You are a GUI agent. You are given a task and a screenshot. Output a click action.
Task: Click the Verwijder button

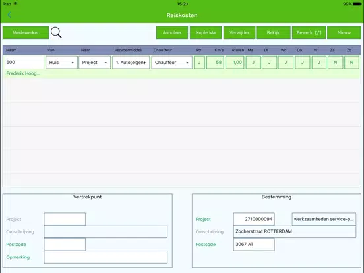pyautogui.click(x=239, y=32)
